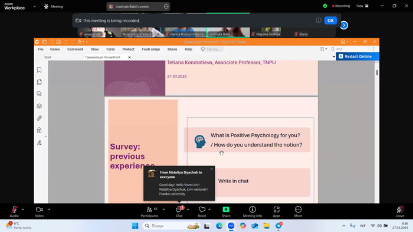413x232 pixels.
Task: Click the Redact Online button
Action: 358,56
